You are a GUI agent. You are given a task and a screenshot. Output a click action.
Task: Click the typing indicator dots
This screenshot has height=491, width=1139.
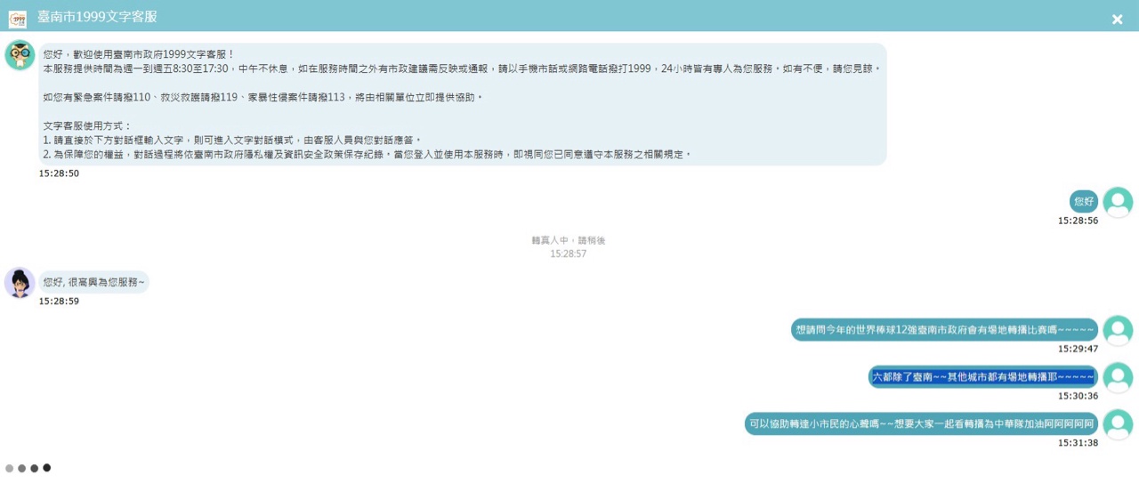[x=28, y=468]
